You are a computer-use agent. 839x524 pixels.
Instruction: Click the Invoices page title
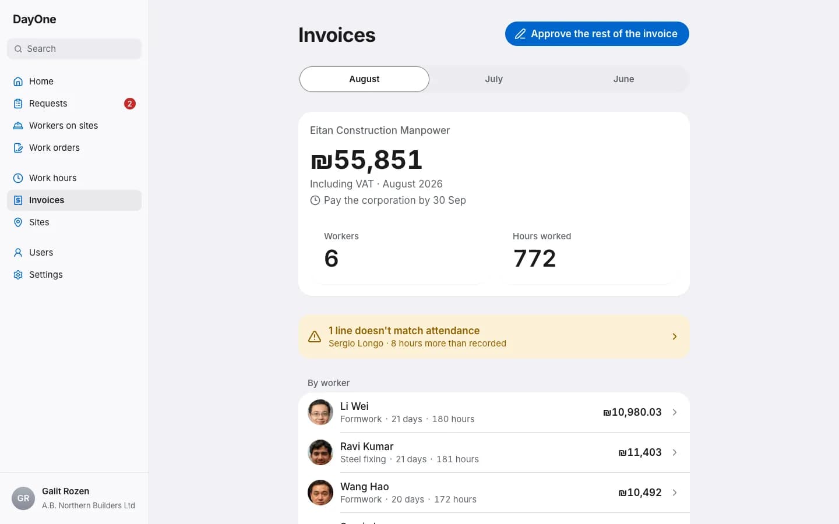(x=337, y=35)
